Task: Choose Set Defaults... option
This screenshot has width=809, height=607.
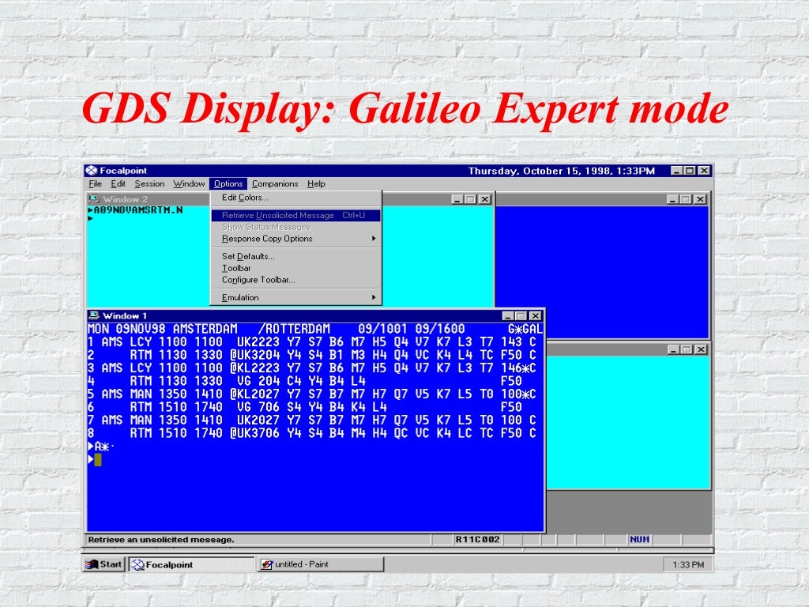Action: 295,256
